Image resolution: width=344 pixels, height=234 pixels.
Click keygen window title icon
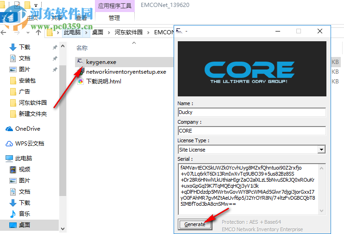pos(179,31)
